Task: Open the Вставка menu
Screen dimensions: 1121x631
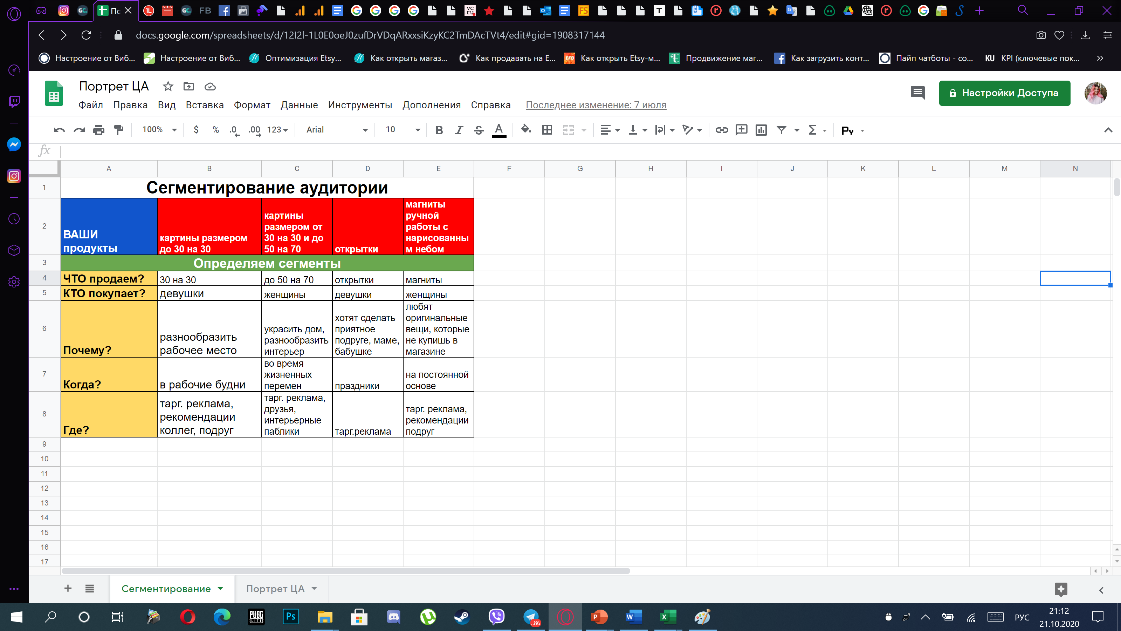Action: click(205, 105)
